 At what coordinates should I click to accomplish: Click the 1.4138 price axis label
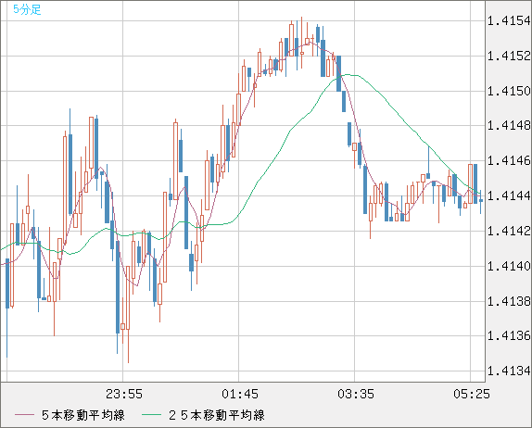(509, 301)
